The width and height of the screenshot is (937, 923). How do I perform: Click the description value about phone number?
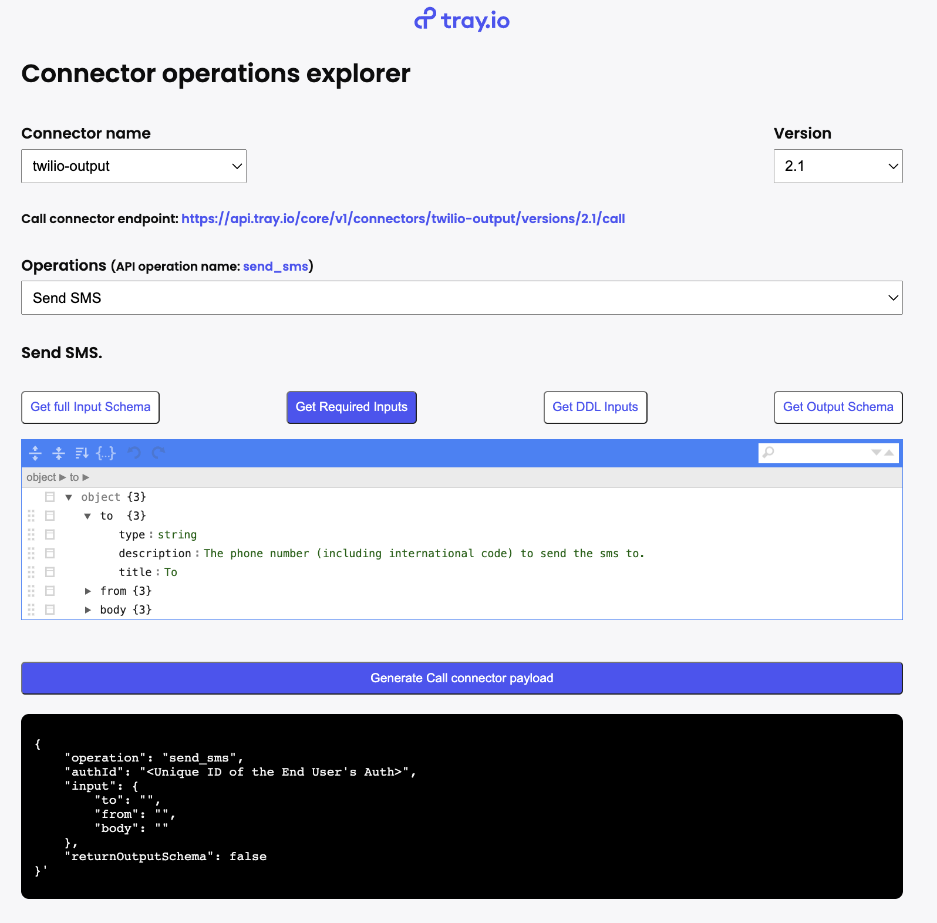(x=424, y=553)
